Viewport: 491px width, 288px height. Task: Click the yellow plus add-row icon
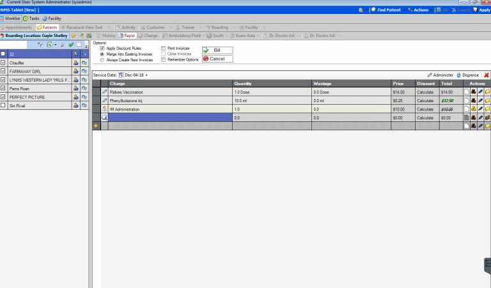96,126
